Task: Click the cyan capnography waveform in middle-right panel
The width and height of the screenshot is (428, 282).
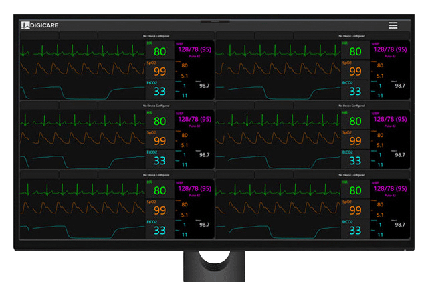Action: pos(278,162)
